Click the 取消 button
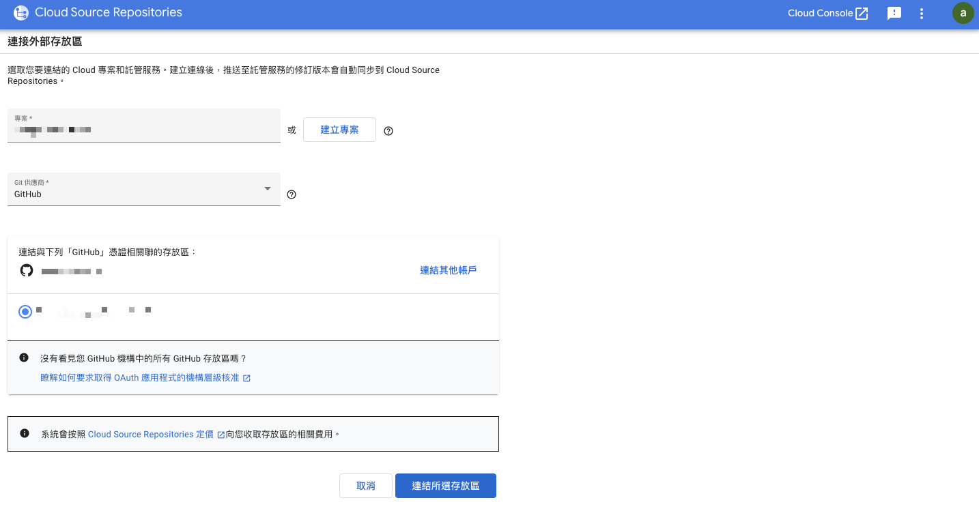The width and height of the screenshot is (979, 526). [366, 486]
